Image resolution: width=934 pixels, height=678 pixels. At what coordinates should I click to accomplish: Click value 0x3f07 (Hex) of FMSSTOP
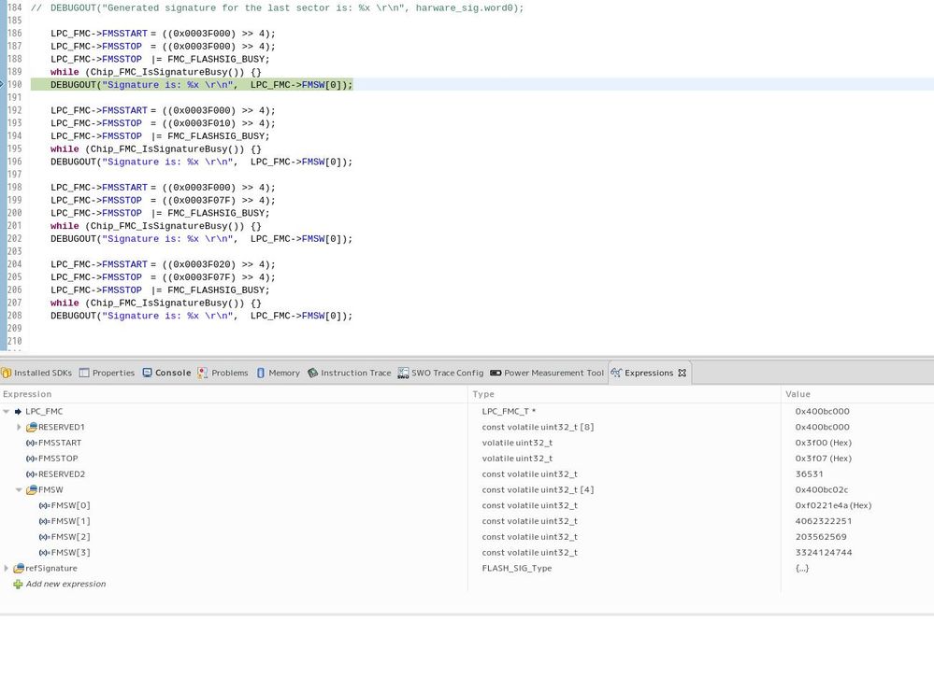[823, 459]
